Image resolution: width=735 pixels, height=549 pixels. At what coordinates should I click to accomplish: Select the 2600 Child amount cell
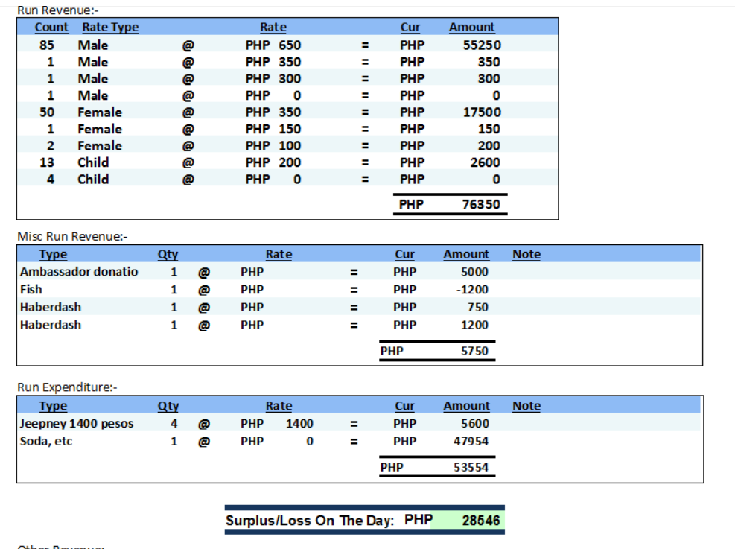point(485,162)
